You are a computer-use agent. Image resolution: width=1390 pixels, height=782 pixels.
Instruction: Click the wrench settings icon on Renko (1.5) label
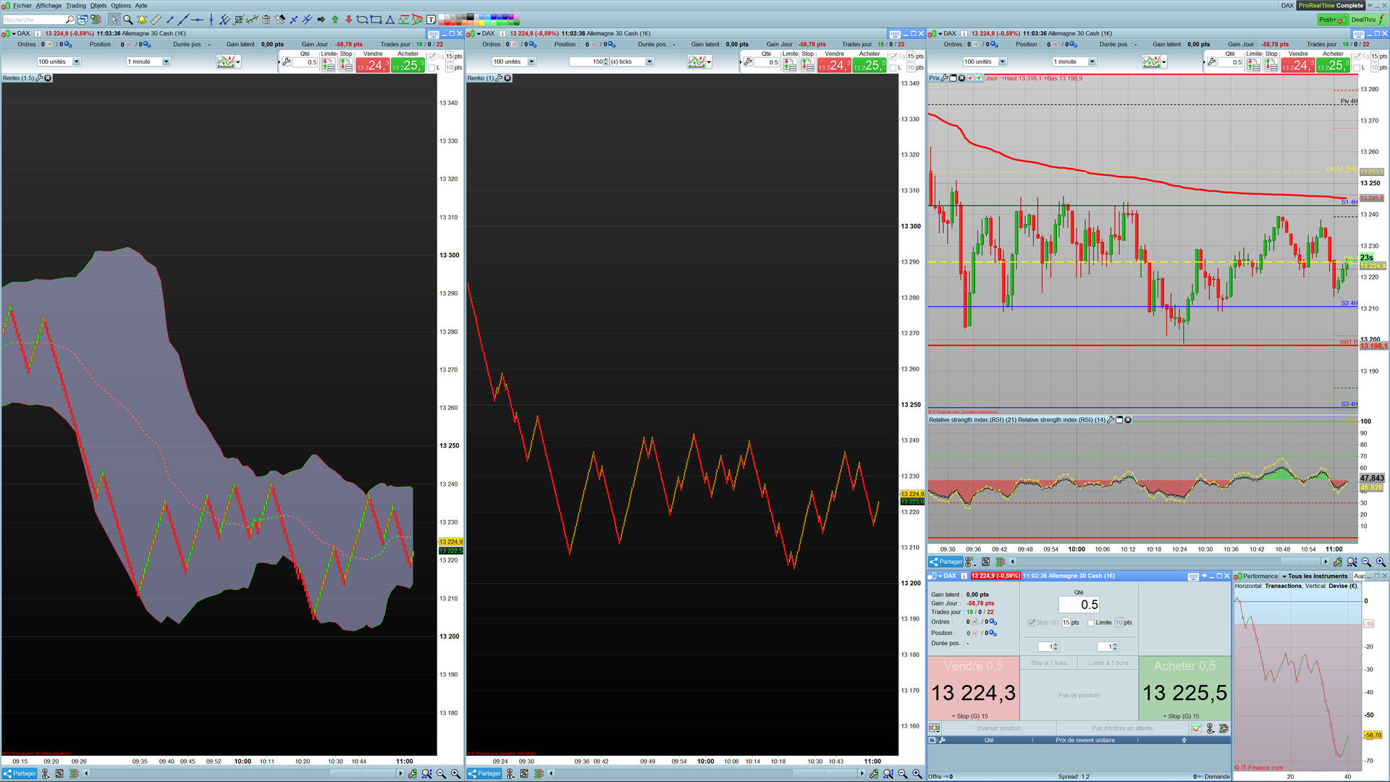pos(39,78)
